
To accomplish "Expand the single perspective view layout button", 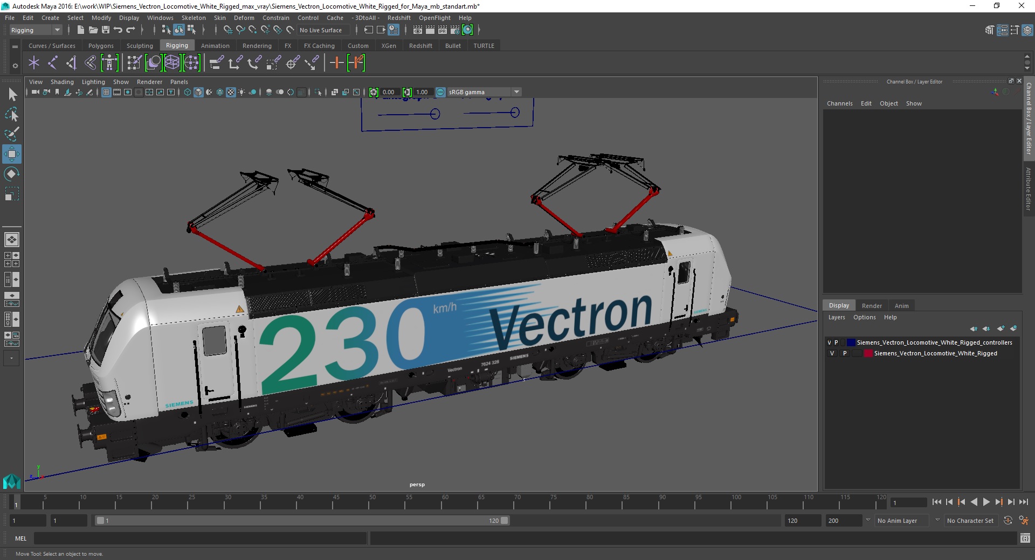I will (x=12, y=240).
